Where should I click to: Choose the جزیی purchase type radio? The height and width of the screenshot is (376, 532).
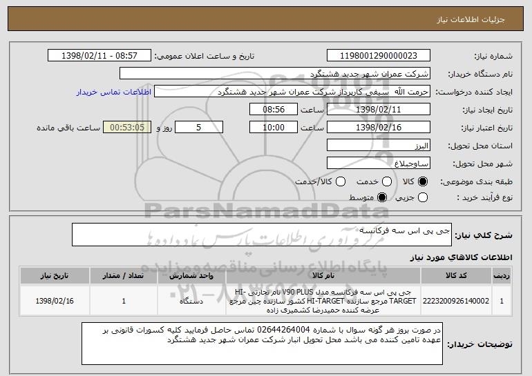(423, 197)
